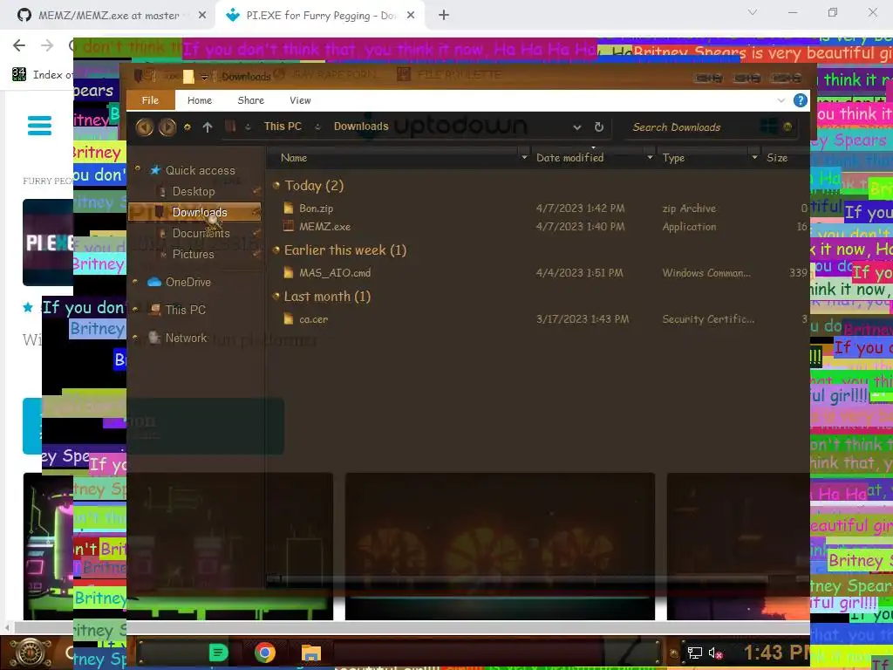Close the PI.EXE Chrome tab
The height and width of the screenshot is (670, 893).
pyautogui.click(x=412, y=16)
